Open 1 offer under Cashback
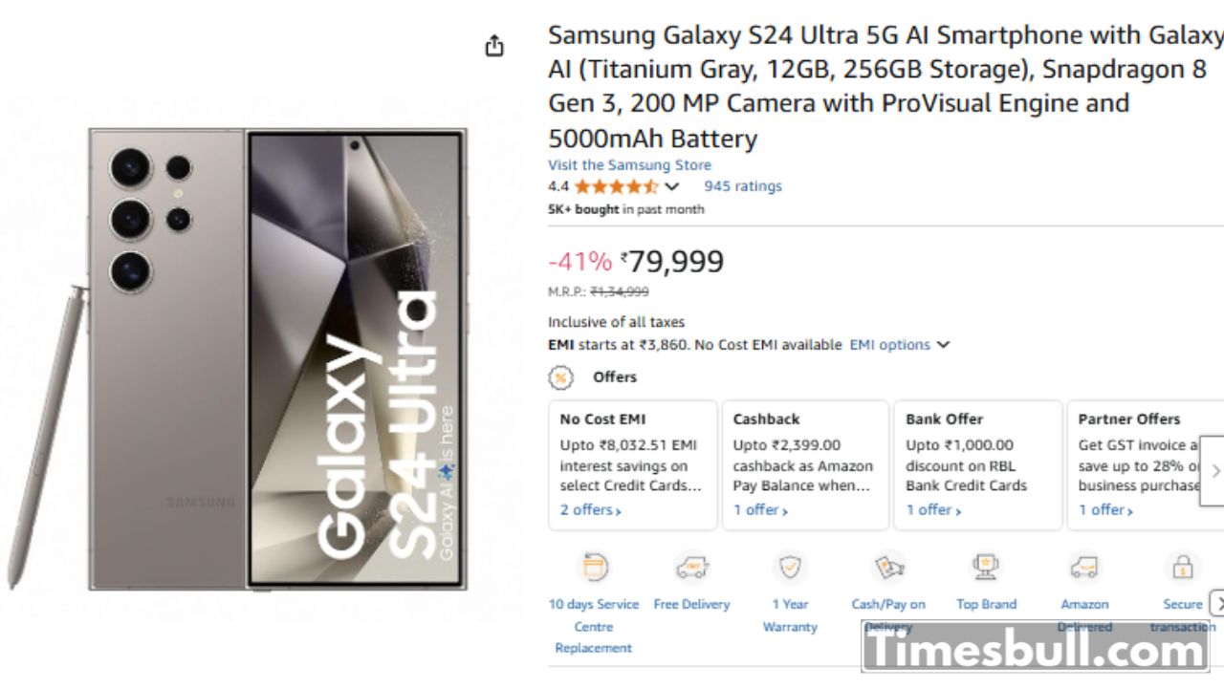 tap(760, 510)
